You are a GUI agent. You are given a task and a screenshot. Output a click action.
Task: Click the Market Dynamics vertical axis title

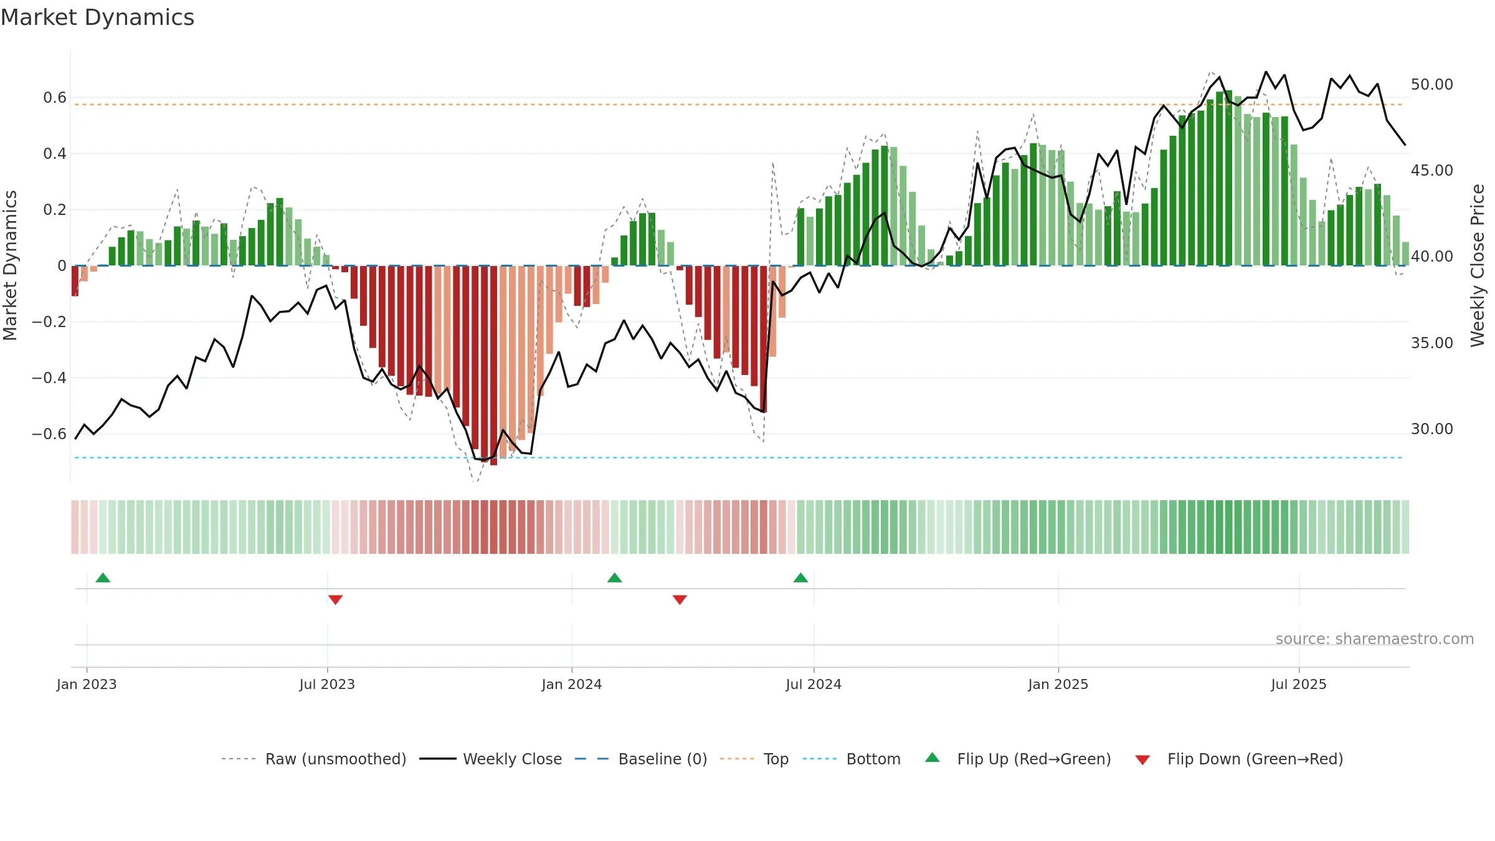(x=10, y=265)
